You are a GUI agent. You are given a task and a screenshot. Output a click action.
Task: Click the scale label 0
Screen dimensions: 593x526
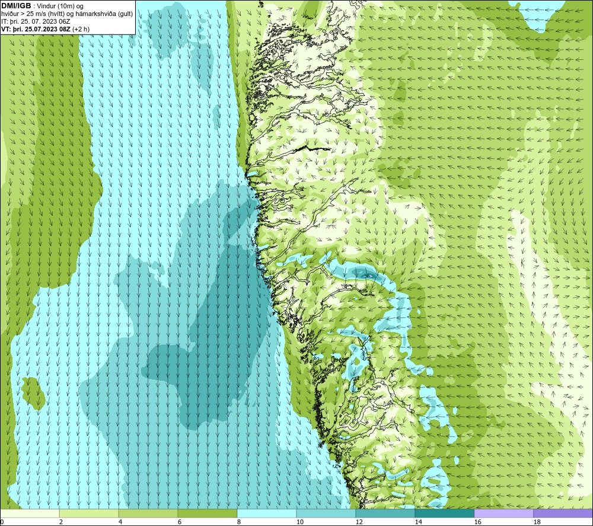(x=2, y=522)
